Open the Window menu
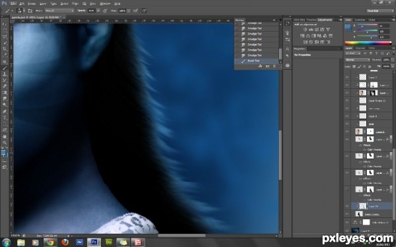The height and width of the screenshot is (247, 396). tap(105, 3)
